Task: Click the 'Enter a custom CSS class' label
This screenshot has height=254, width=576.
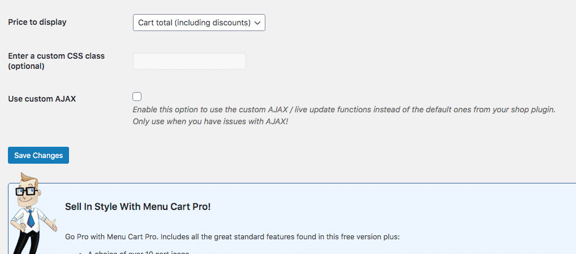Action: coord(56,56)
